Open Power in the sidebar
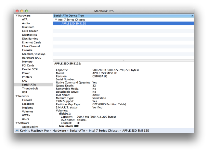Screen dimensions: 208x152 coord(26,73)
